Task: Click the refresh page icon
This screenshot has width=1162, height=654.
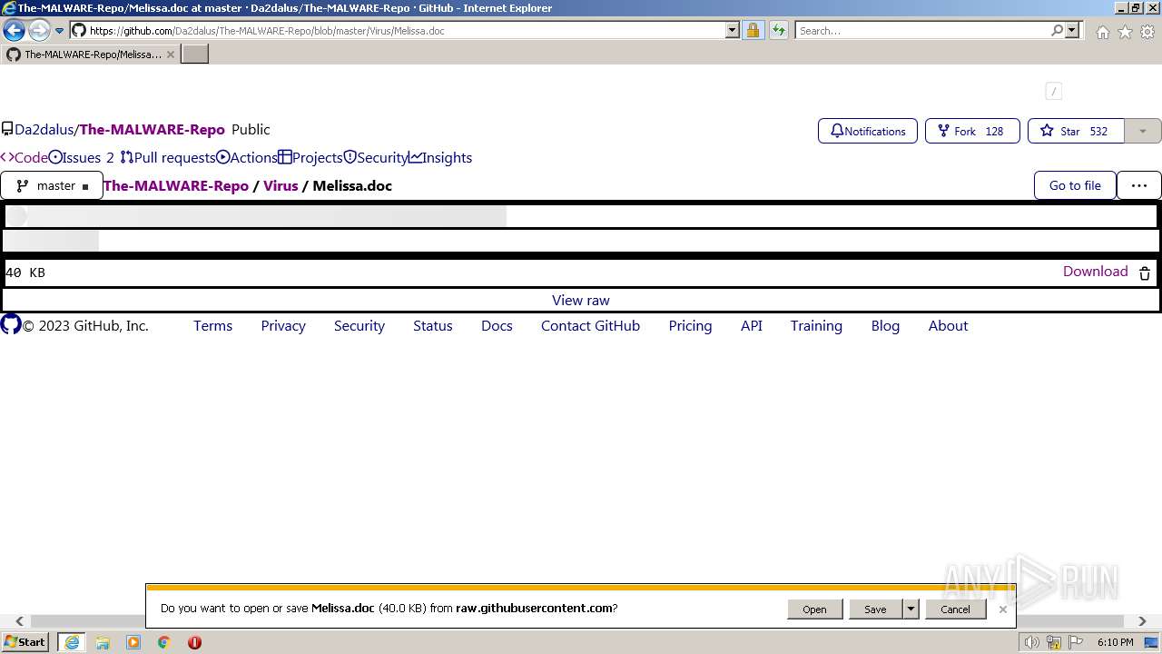Action: pyautogui.click(x=779, y=31)
